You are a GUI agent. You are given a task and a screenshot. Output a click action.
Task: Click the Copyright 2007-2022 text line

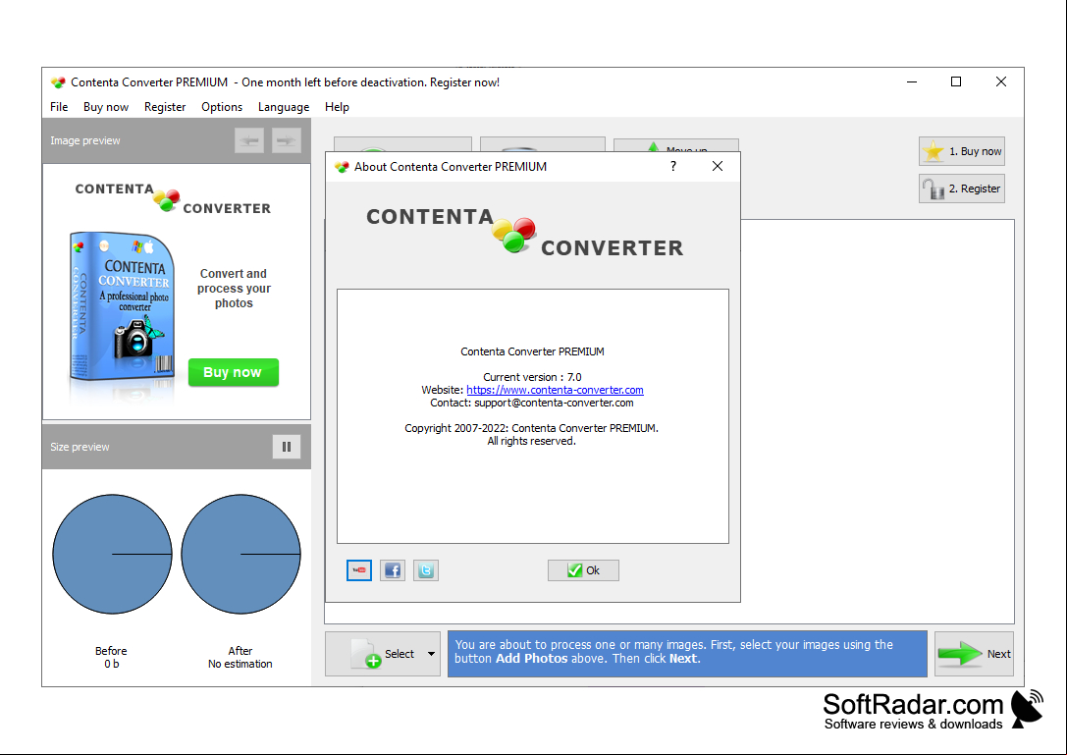tap(531, 427)
